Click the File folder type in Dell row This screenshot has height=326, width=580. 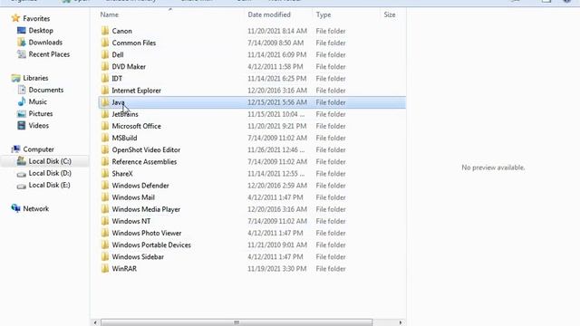click(331, 54)
